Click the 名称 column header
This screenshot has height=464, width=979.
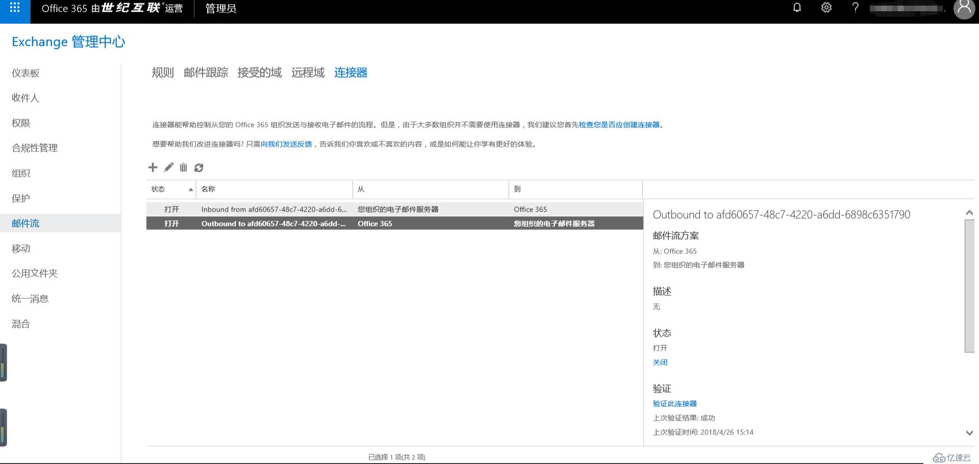(274, 189)
